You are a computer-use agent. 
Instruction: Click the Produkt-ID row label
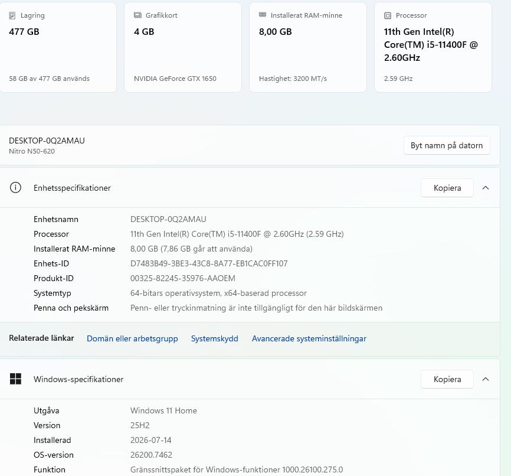click(54, 278)
